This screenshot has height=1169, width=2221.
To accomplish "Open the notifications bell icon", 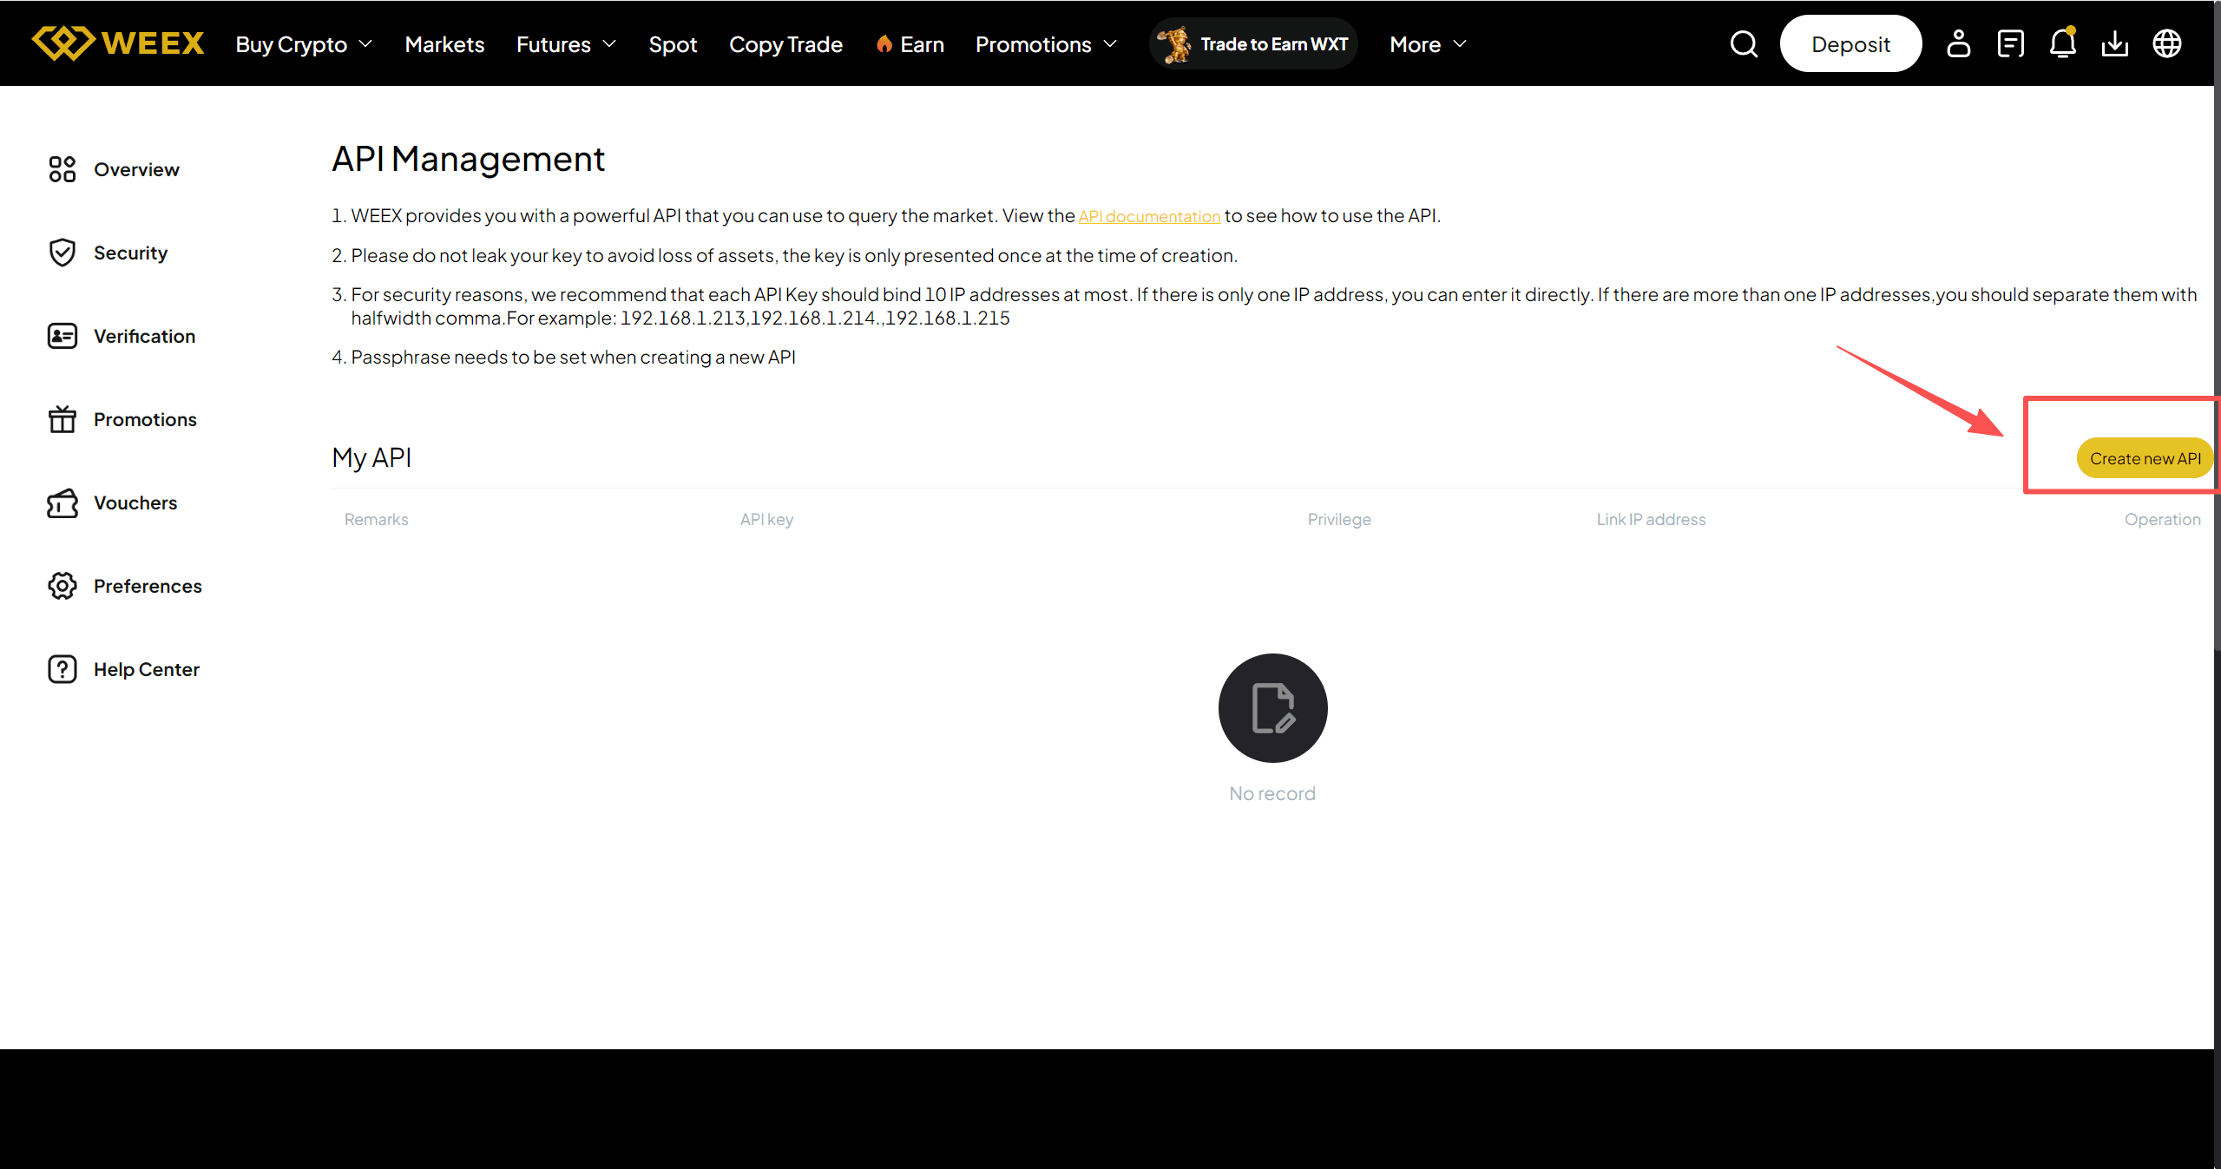I will pyautogui.click(x=2062, y=43).
